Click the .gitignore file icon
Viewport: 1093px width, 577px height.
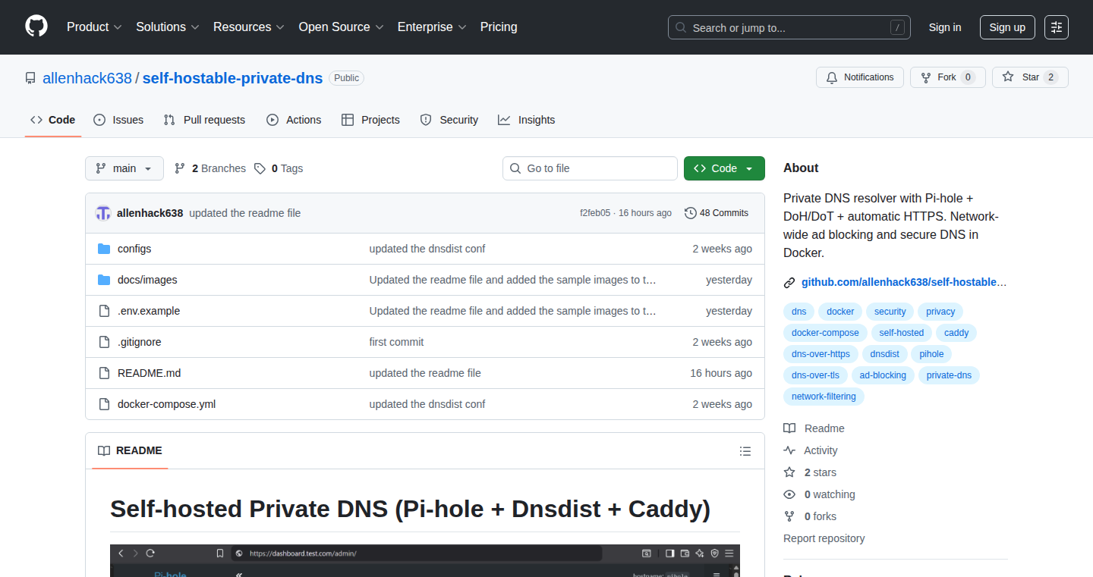[104, 342]
